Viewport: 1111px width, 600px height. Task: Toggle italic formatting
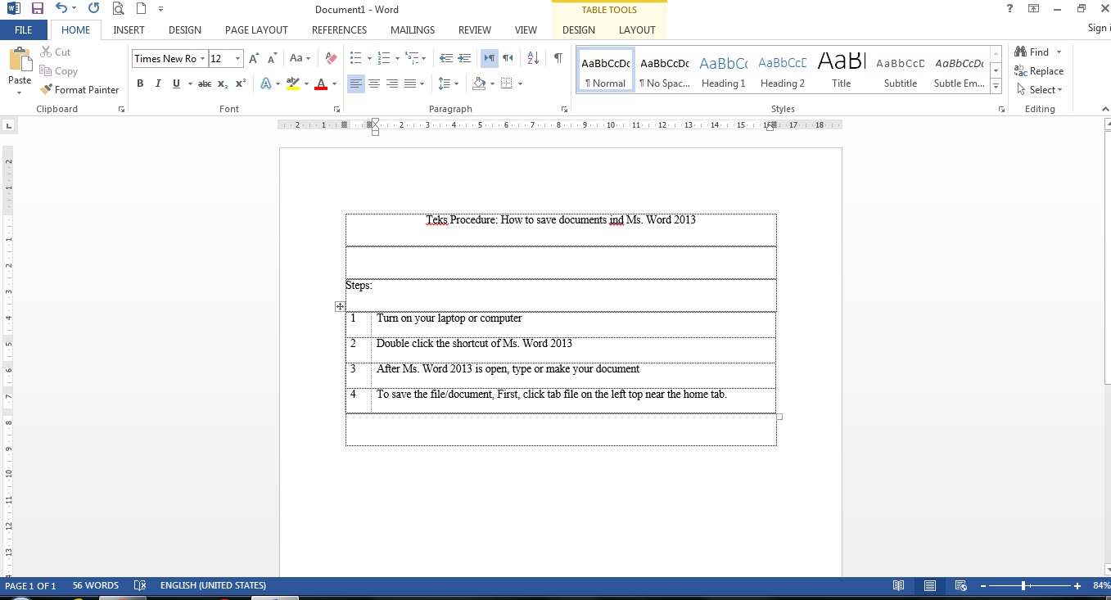click(x=157, y=83)
